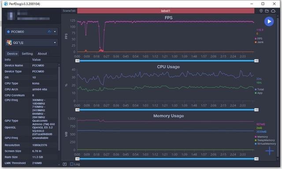Add a chart with the blue plus icon
Viewport: 282px width, 169px height.
tap(269, 151)
